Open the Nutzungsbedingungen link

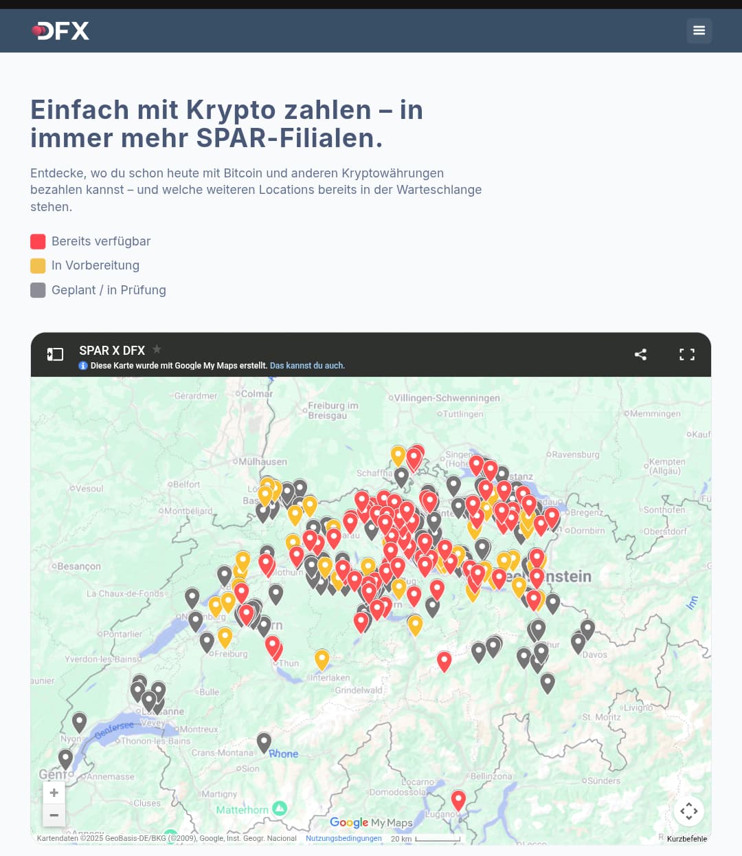pyautogui.click(x=344, y=838)
